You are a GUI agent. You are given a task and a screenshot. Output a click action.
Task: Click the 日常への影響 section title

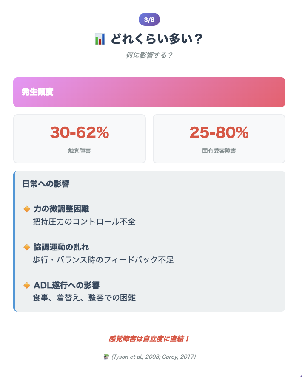46,184
